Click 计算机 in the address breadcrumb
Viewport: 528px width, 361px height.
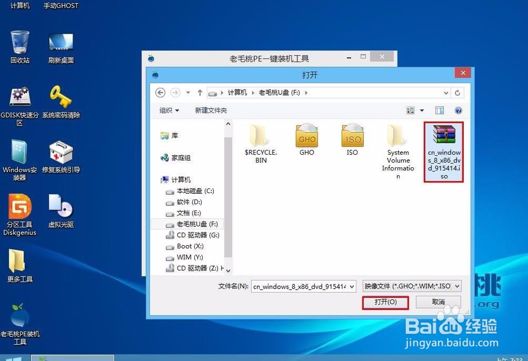point(238,92)
